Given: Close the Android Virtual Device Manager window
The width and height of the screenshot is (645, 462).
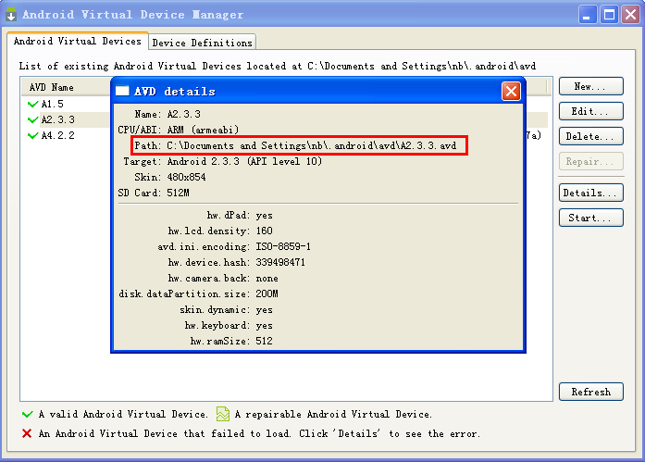Looking at the screenshot, I should [630, 15].
